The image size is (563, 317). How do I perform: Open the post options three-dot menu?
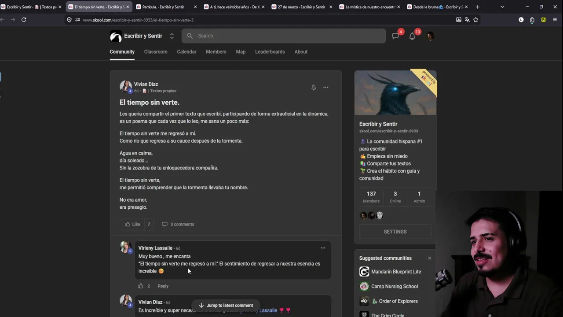(326, 87)
